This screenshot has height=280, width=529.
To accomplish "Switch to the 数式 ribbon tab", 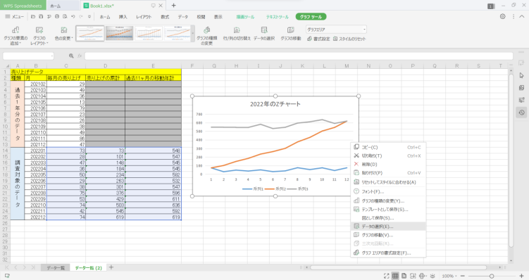I will 165,17.
